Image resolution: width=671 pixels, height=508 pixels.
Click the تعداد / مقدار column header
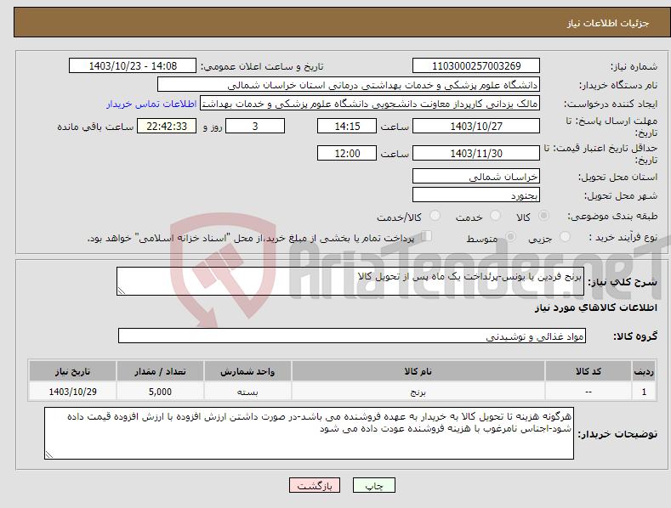point(160,371)
